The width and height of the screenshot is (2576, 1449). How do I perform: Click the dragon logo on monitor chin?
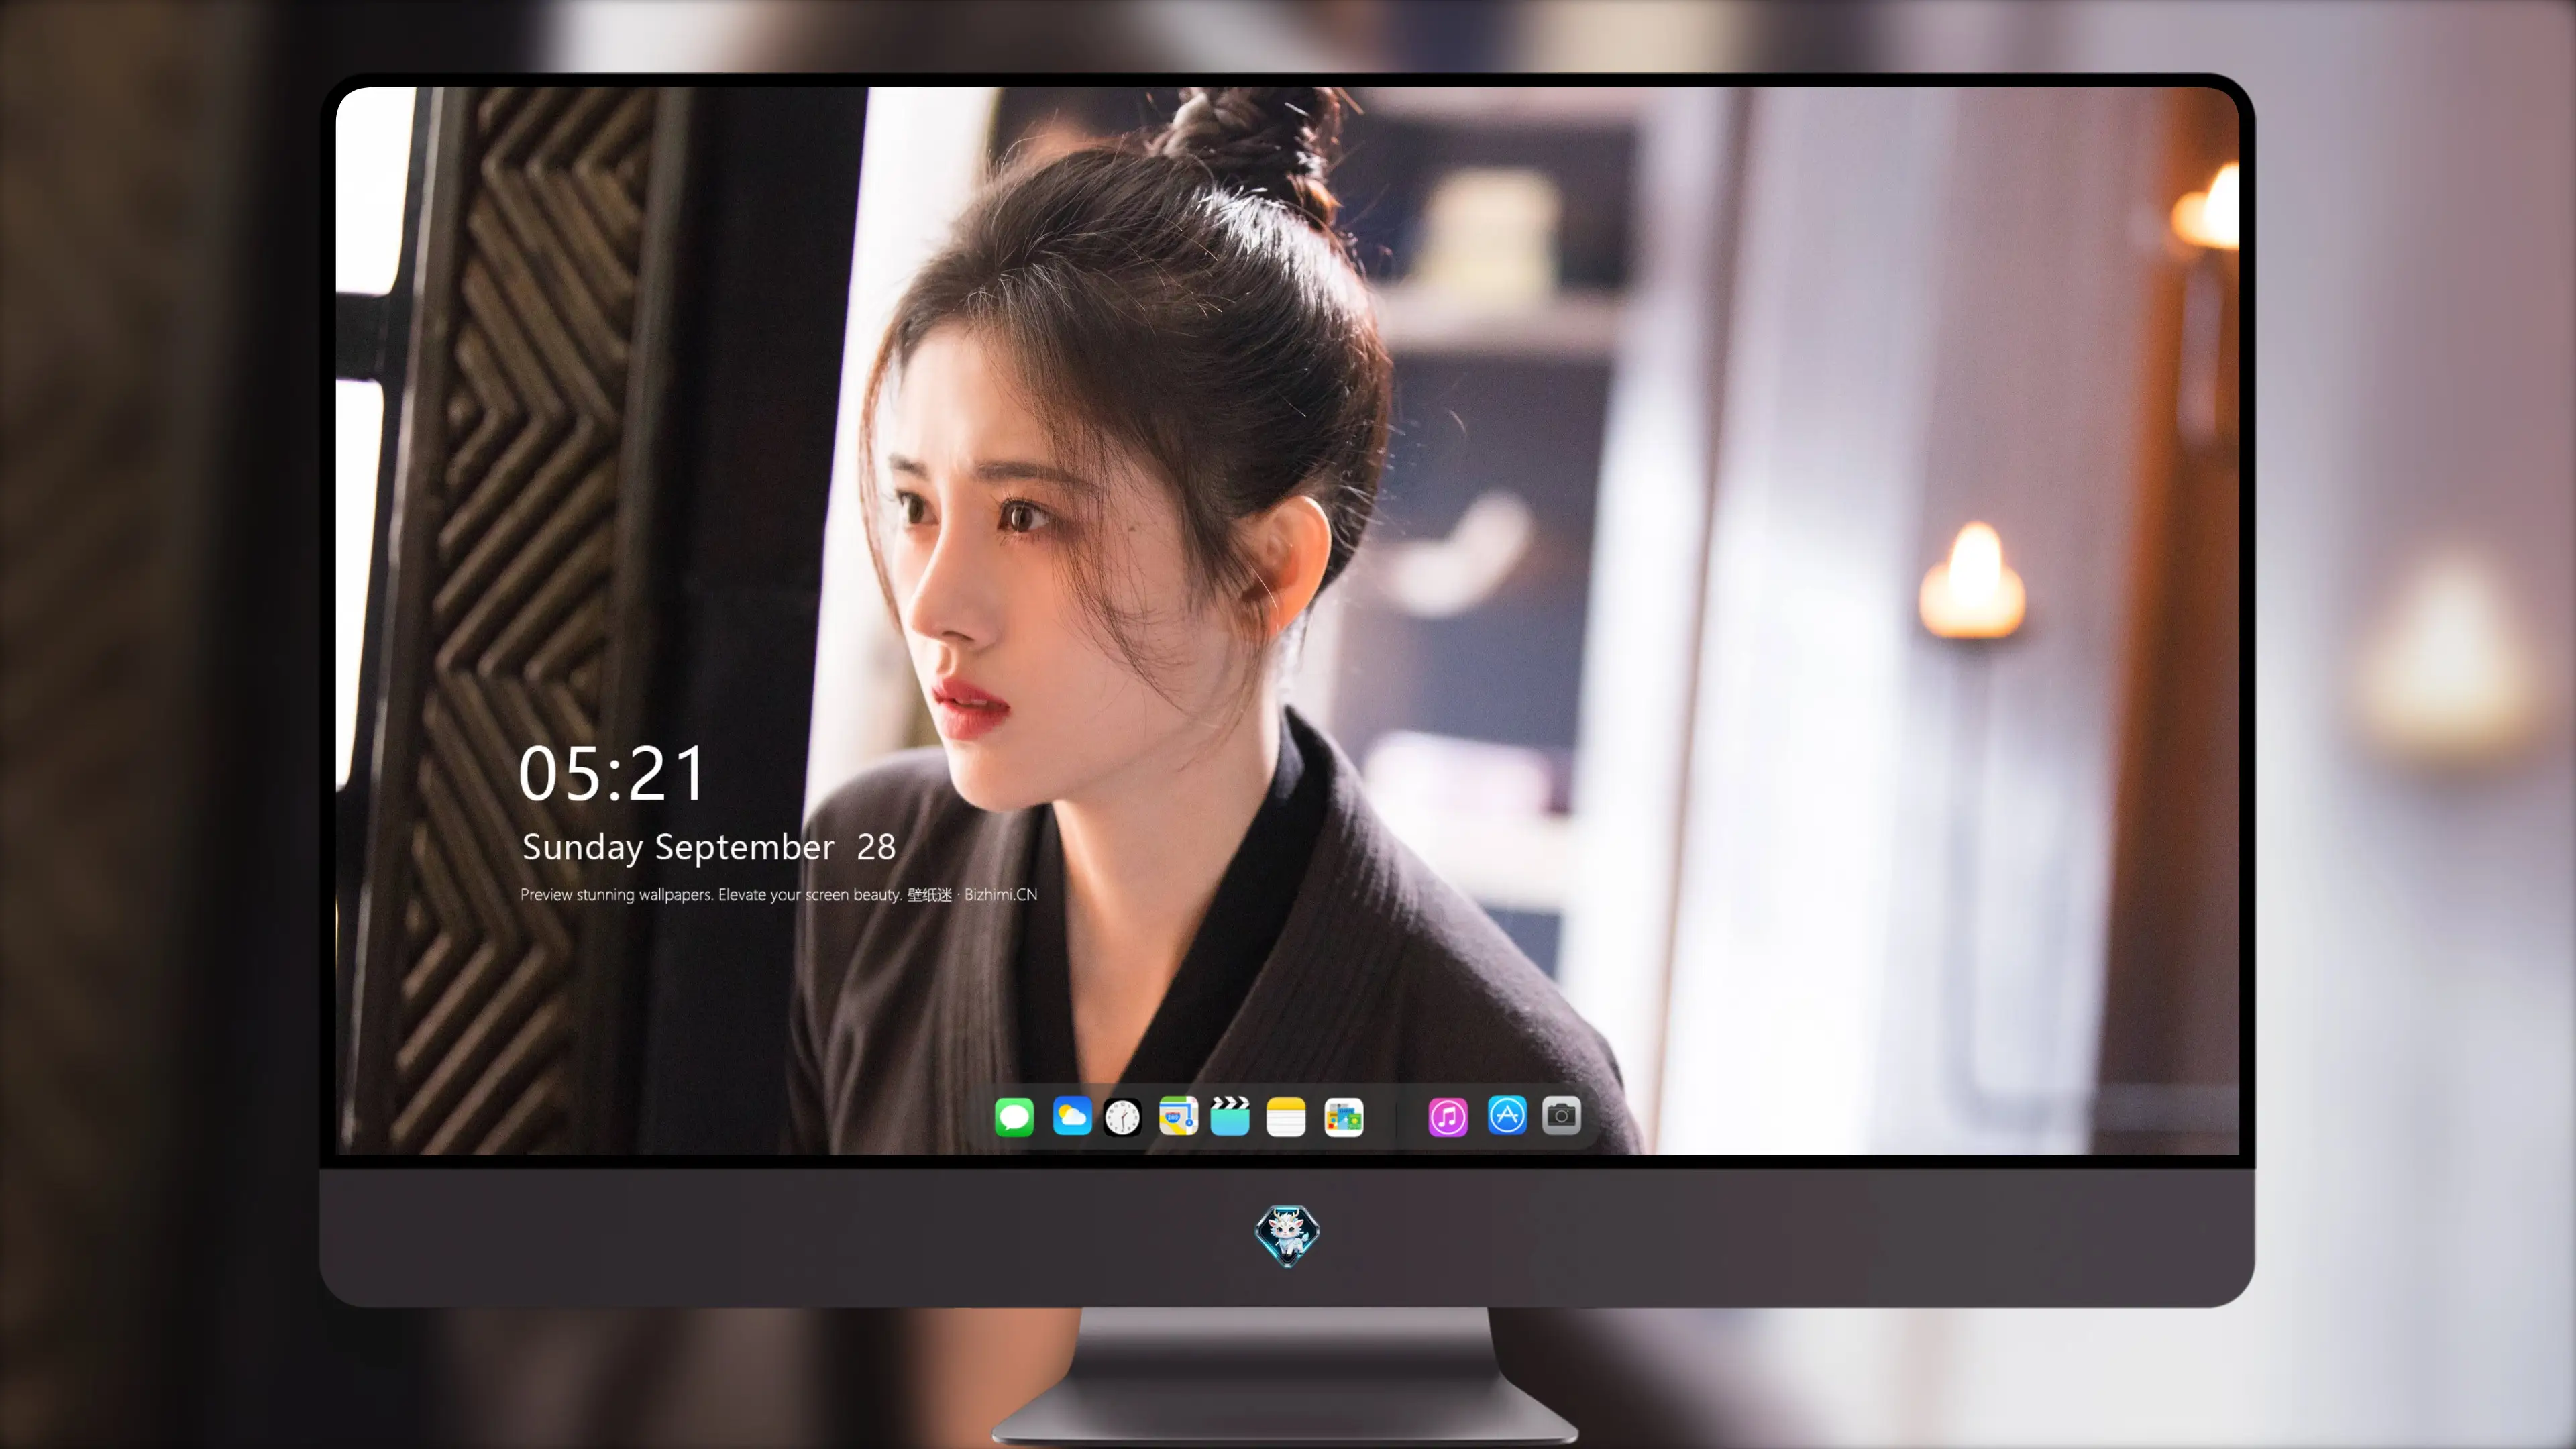pyautogui.click(x=1287, y=1236)
